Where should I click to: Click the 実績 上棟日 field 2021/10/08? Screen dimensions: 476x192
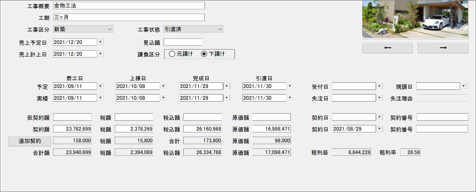(138, 98)
